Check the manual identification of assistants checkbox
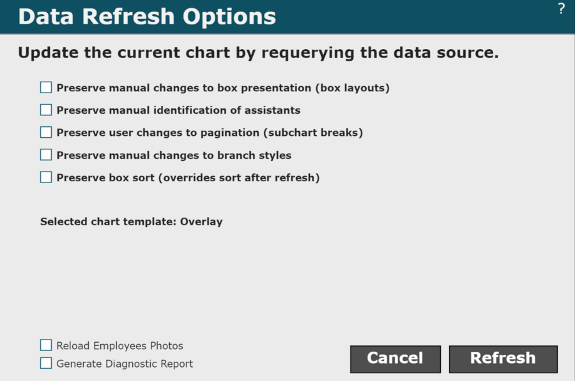This screenshot has width=575, height=381. [x=46, y=110]
